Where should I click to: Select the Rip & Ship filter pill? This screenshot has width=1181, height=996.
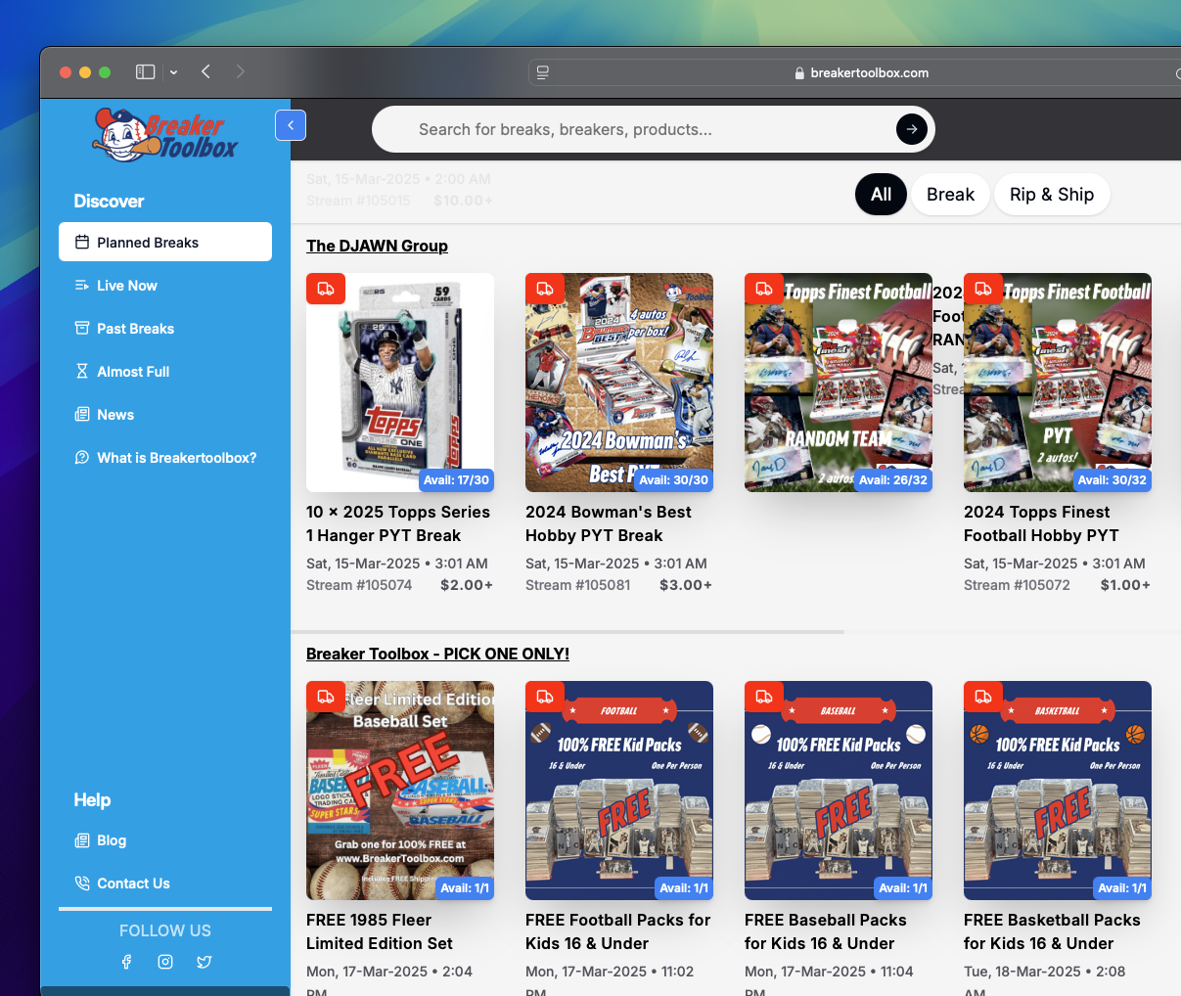click(x=1052, y=195)
